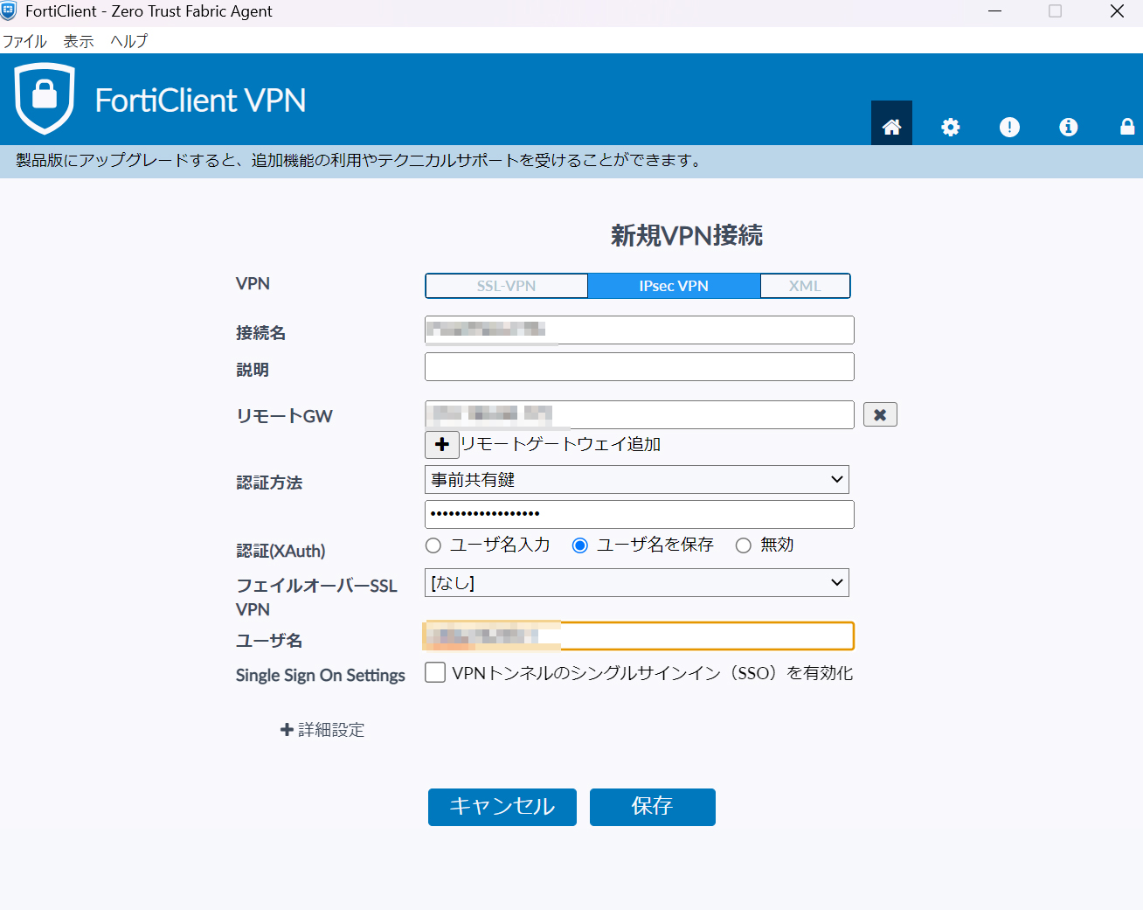Screen dimensions: 1143x910
Task: Click the キャンセル button
Action: pos(502,806)
